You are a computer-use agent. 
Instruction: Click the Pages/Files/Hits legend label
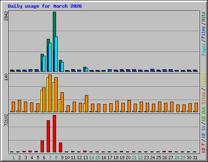204,34
